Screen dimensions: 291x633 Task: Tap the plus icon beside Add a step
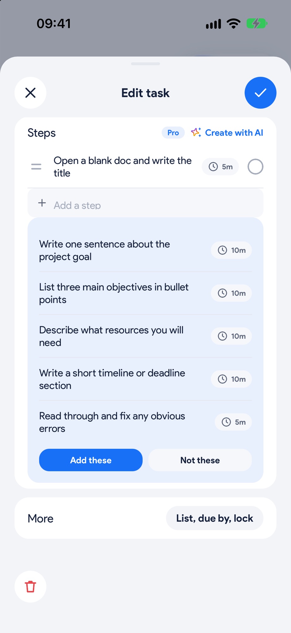[x=42, y=203]
